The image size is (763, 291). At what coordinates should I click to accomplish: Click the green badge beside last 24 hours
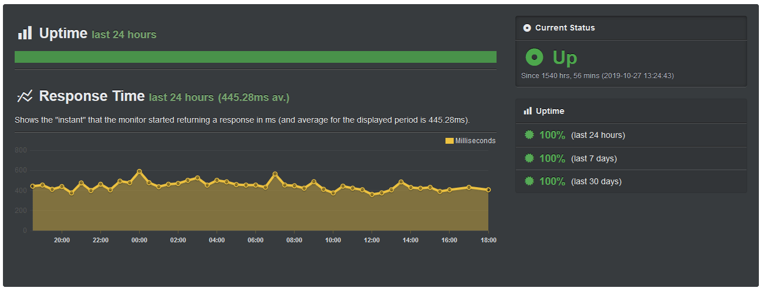(529, 135)
